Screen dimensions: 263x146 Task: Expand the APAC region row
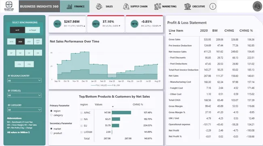point(81,113)
